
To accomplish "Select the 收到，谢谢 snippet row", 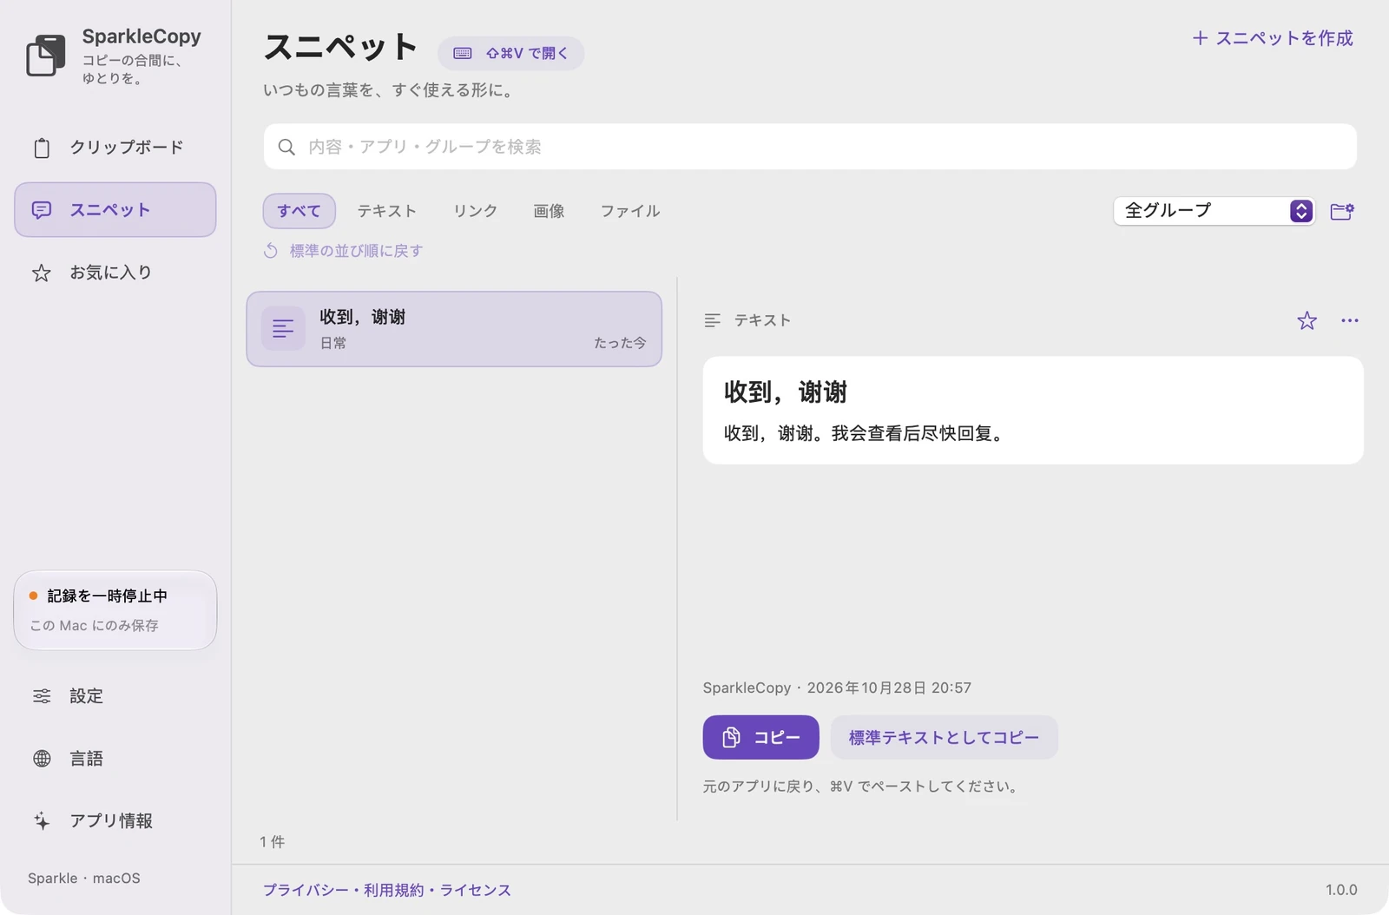I will point(454,329).
